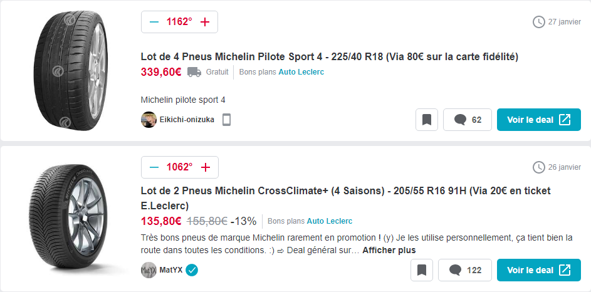Open Eikichi-onizuka's user profile avatar
The width and height of the screenshot is (591, 292).
coord(149,120)
